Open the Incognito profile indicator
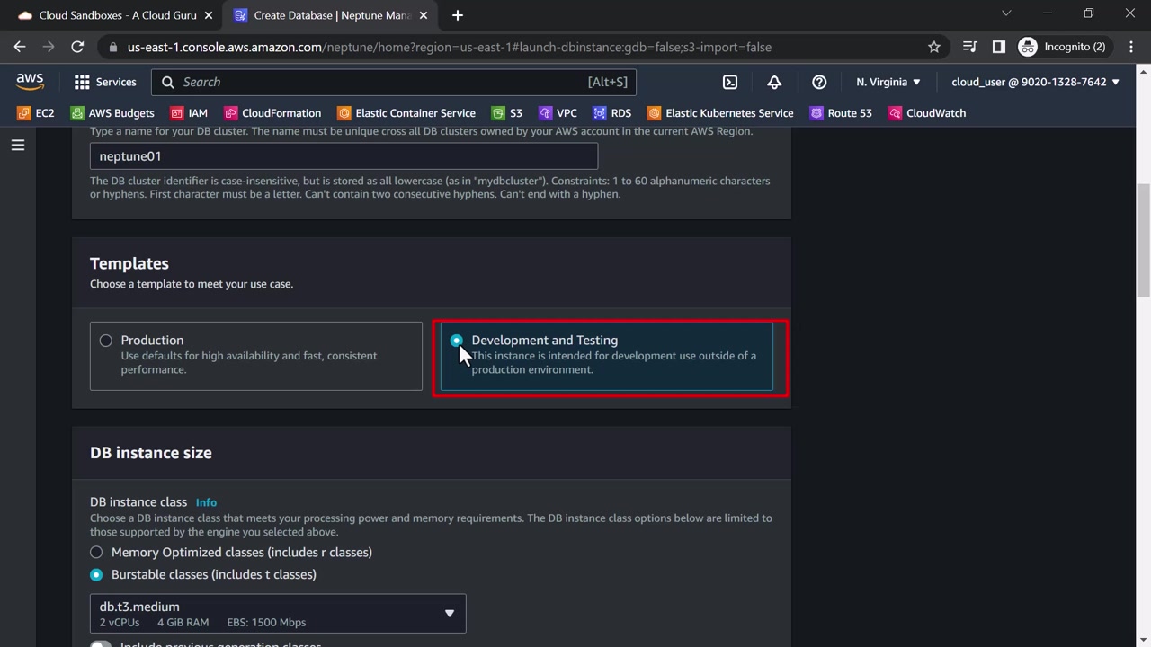This screenshot has width=1151, height=647. pyautogui.click(x=1062, y=47)
